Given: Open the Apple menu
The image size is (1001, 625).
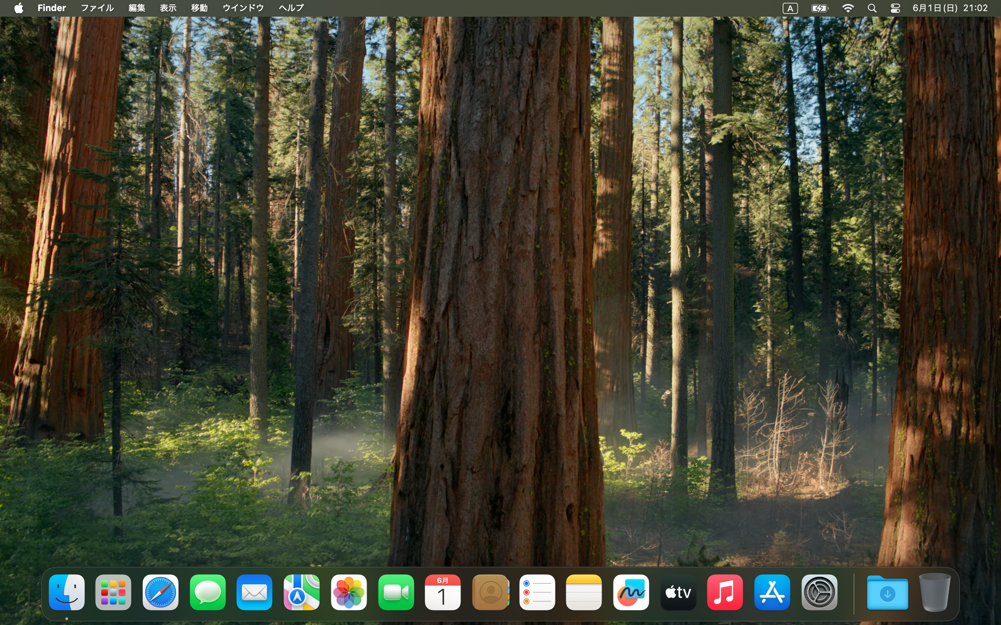Looking at the screenshot, I should [x=19, y=8].
